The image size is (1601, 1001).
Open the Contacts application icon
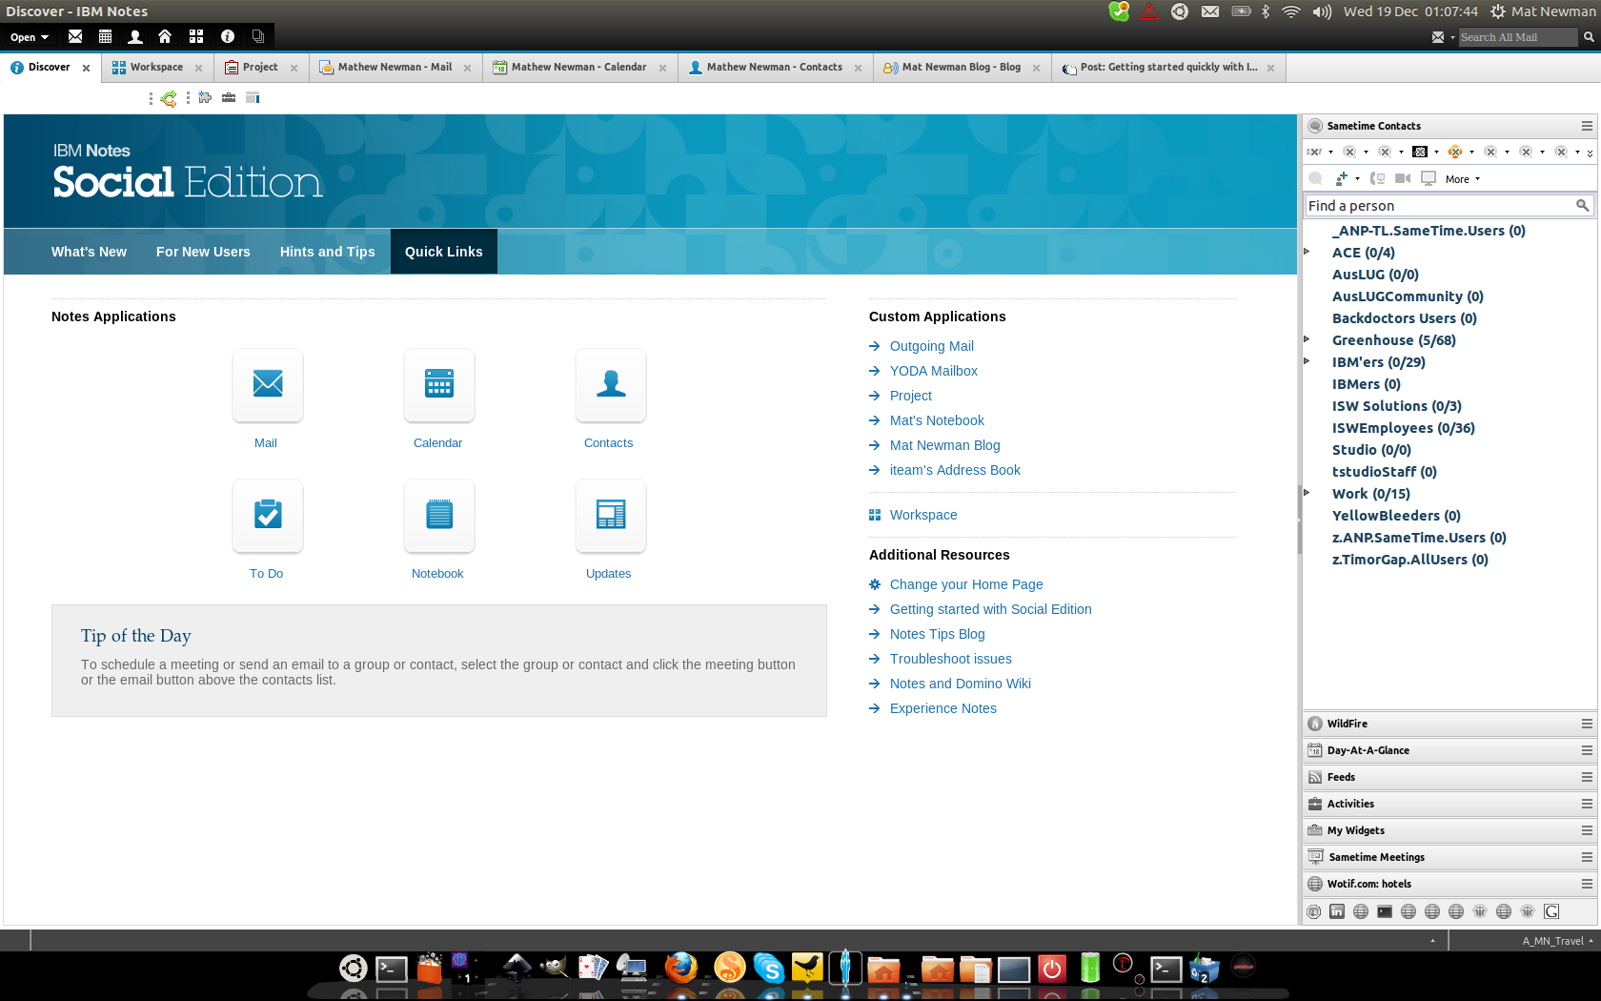click(x=610, y=384)
